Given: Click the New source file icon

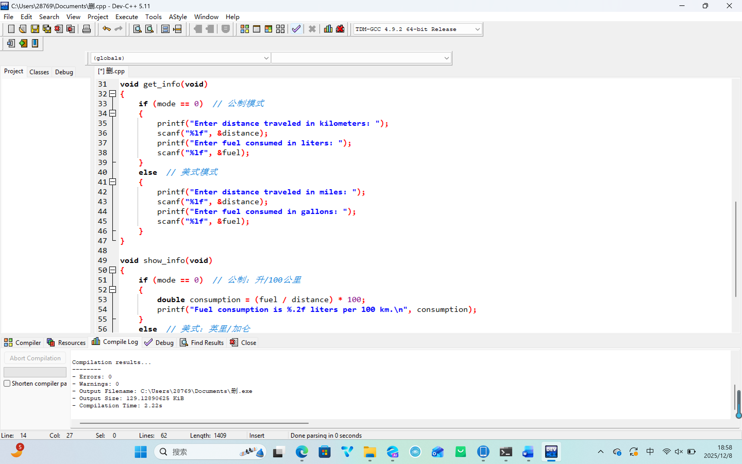Looking at the screenshot, I should [x=11, y=29].
